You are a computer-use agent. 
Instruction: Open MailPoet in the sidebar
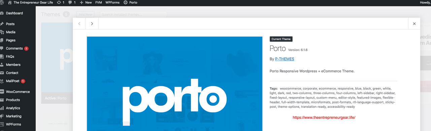coord(13,81)
